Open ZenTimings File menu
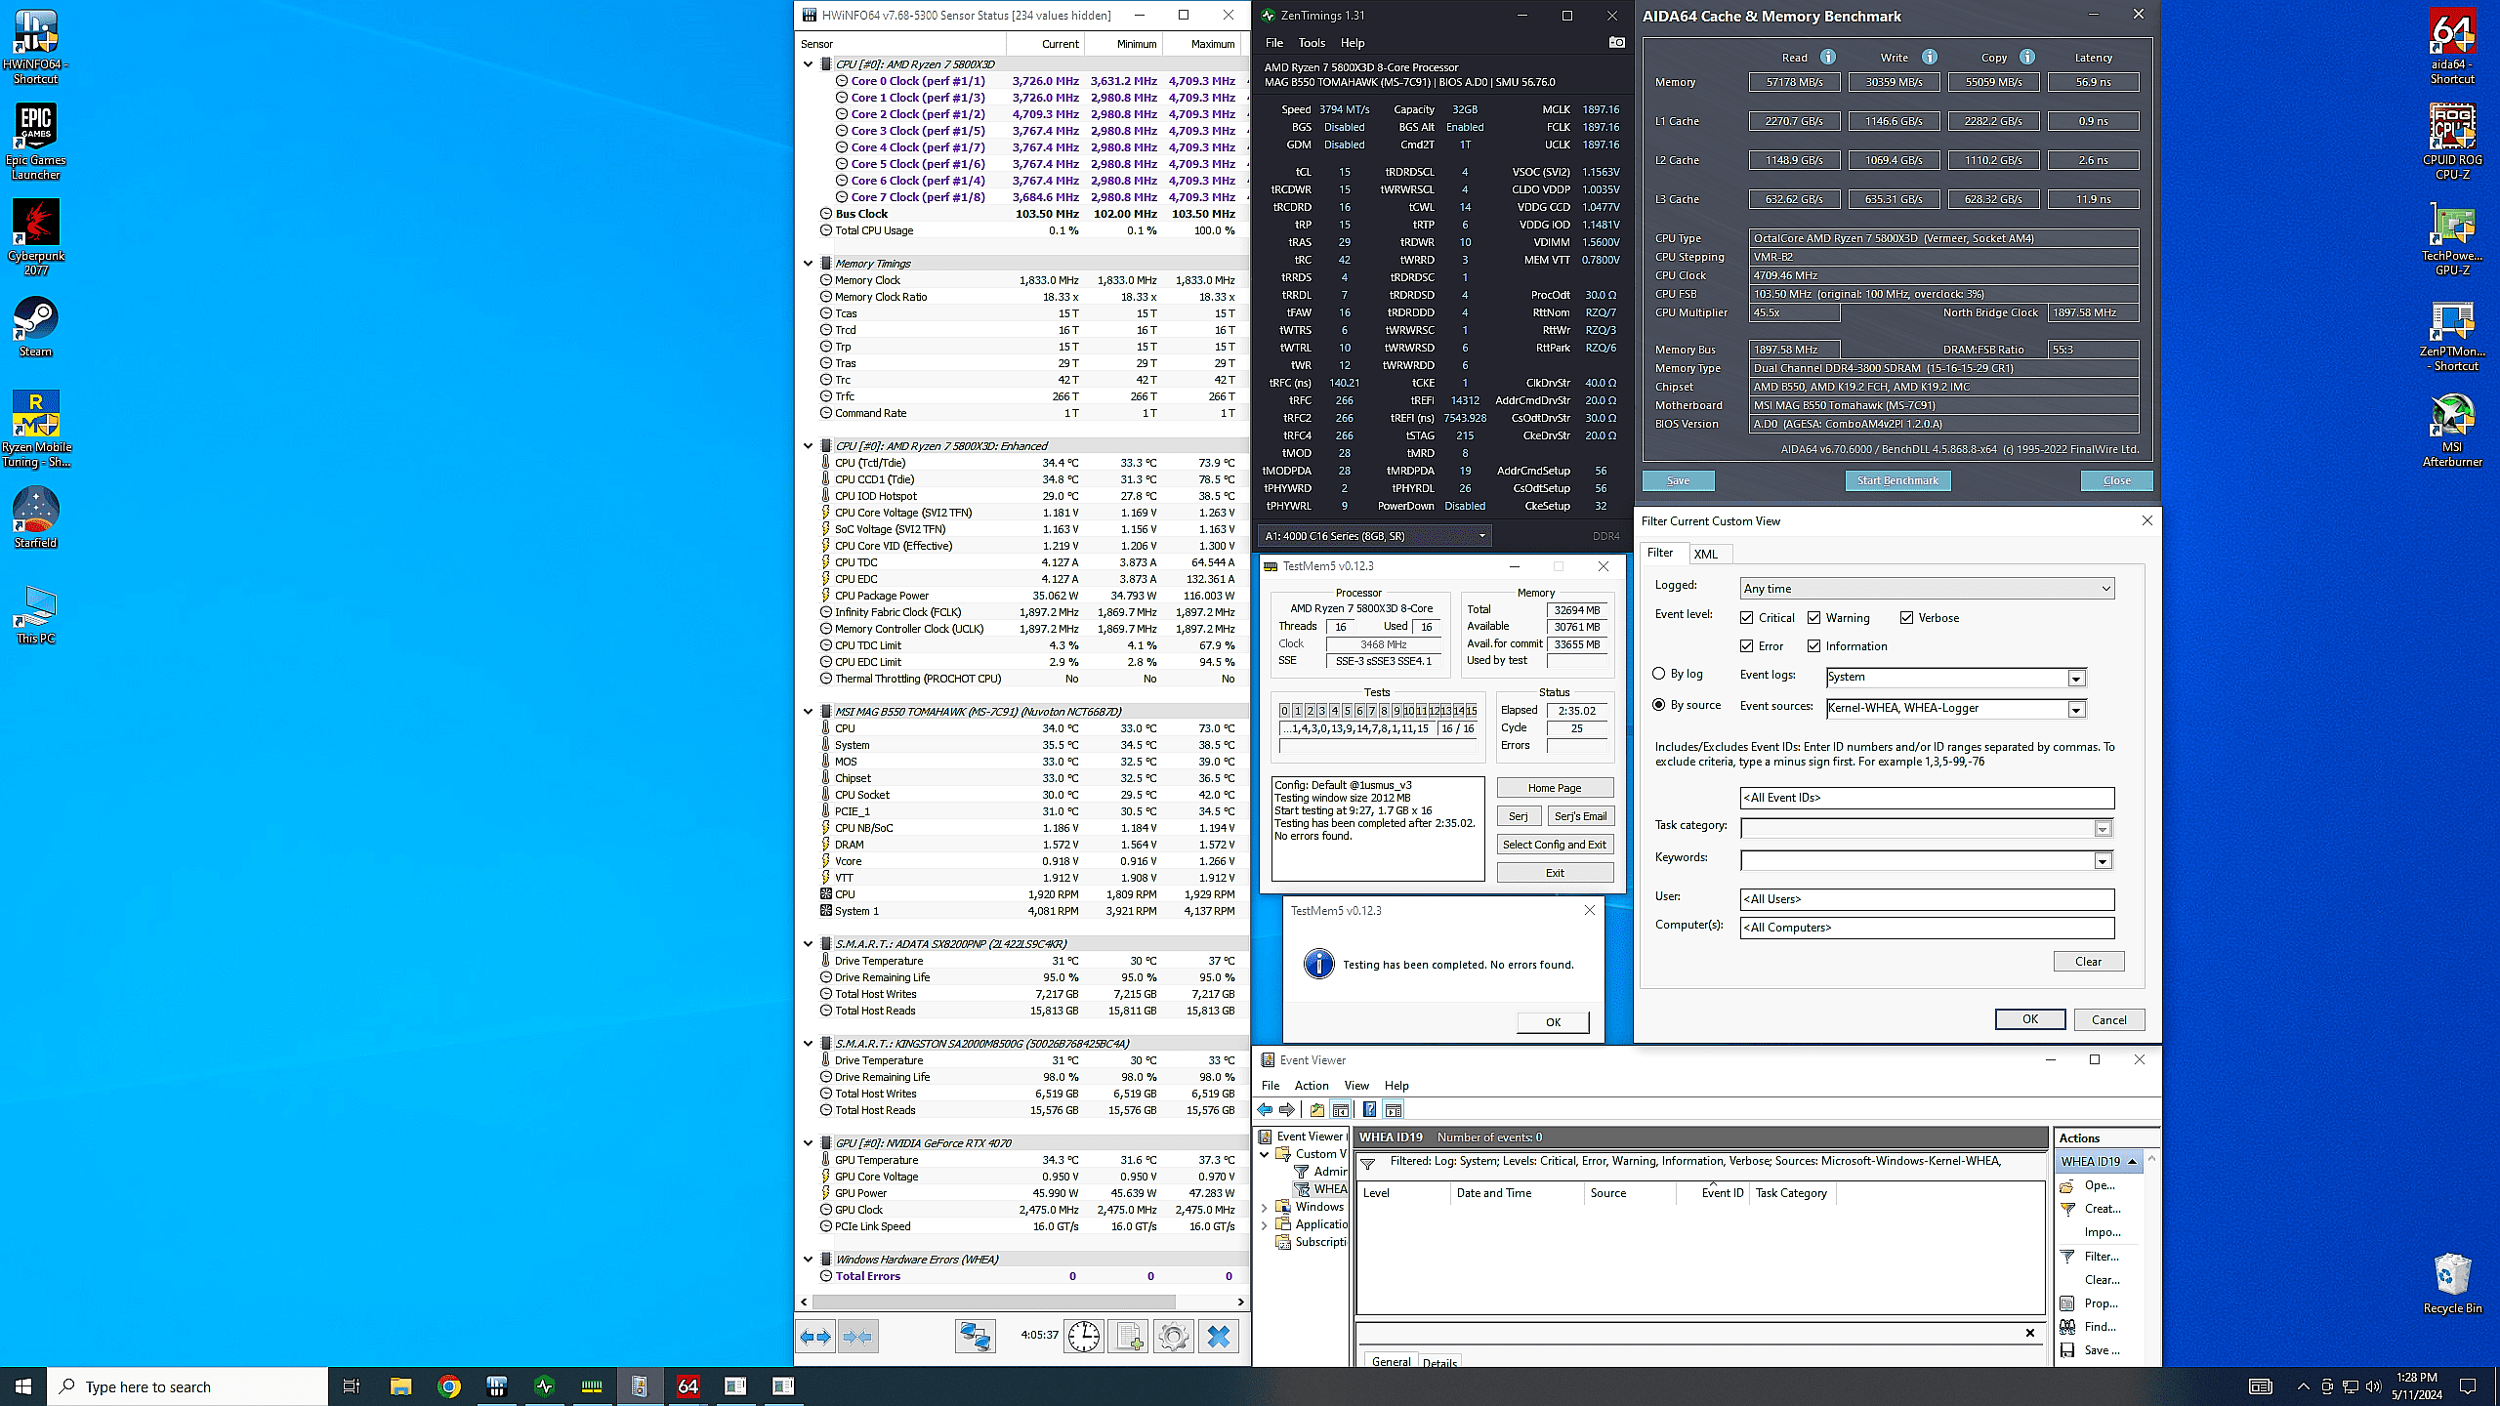 [1274, 43]
